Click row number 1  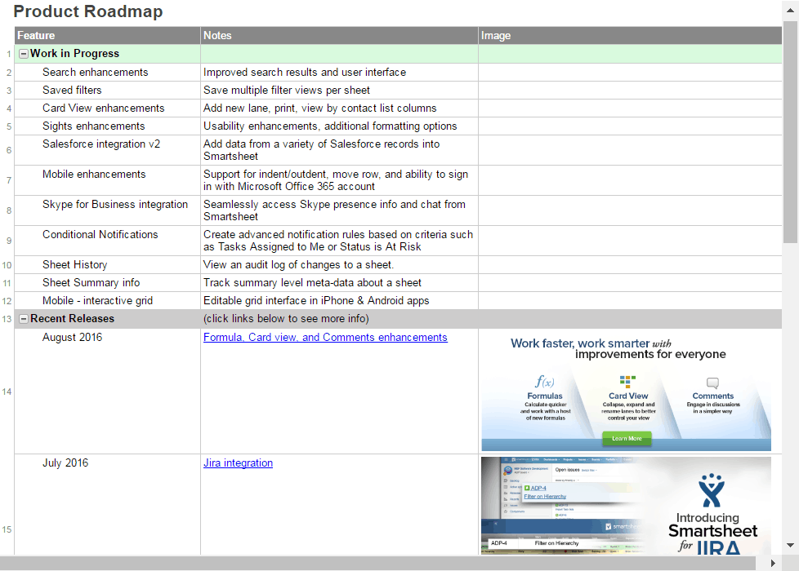coord(9,54)
